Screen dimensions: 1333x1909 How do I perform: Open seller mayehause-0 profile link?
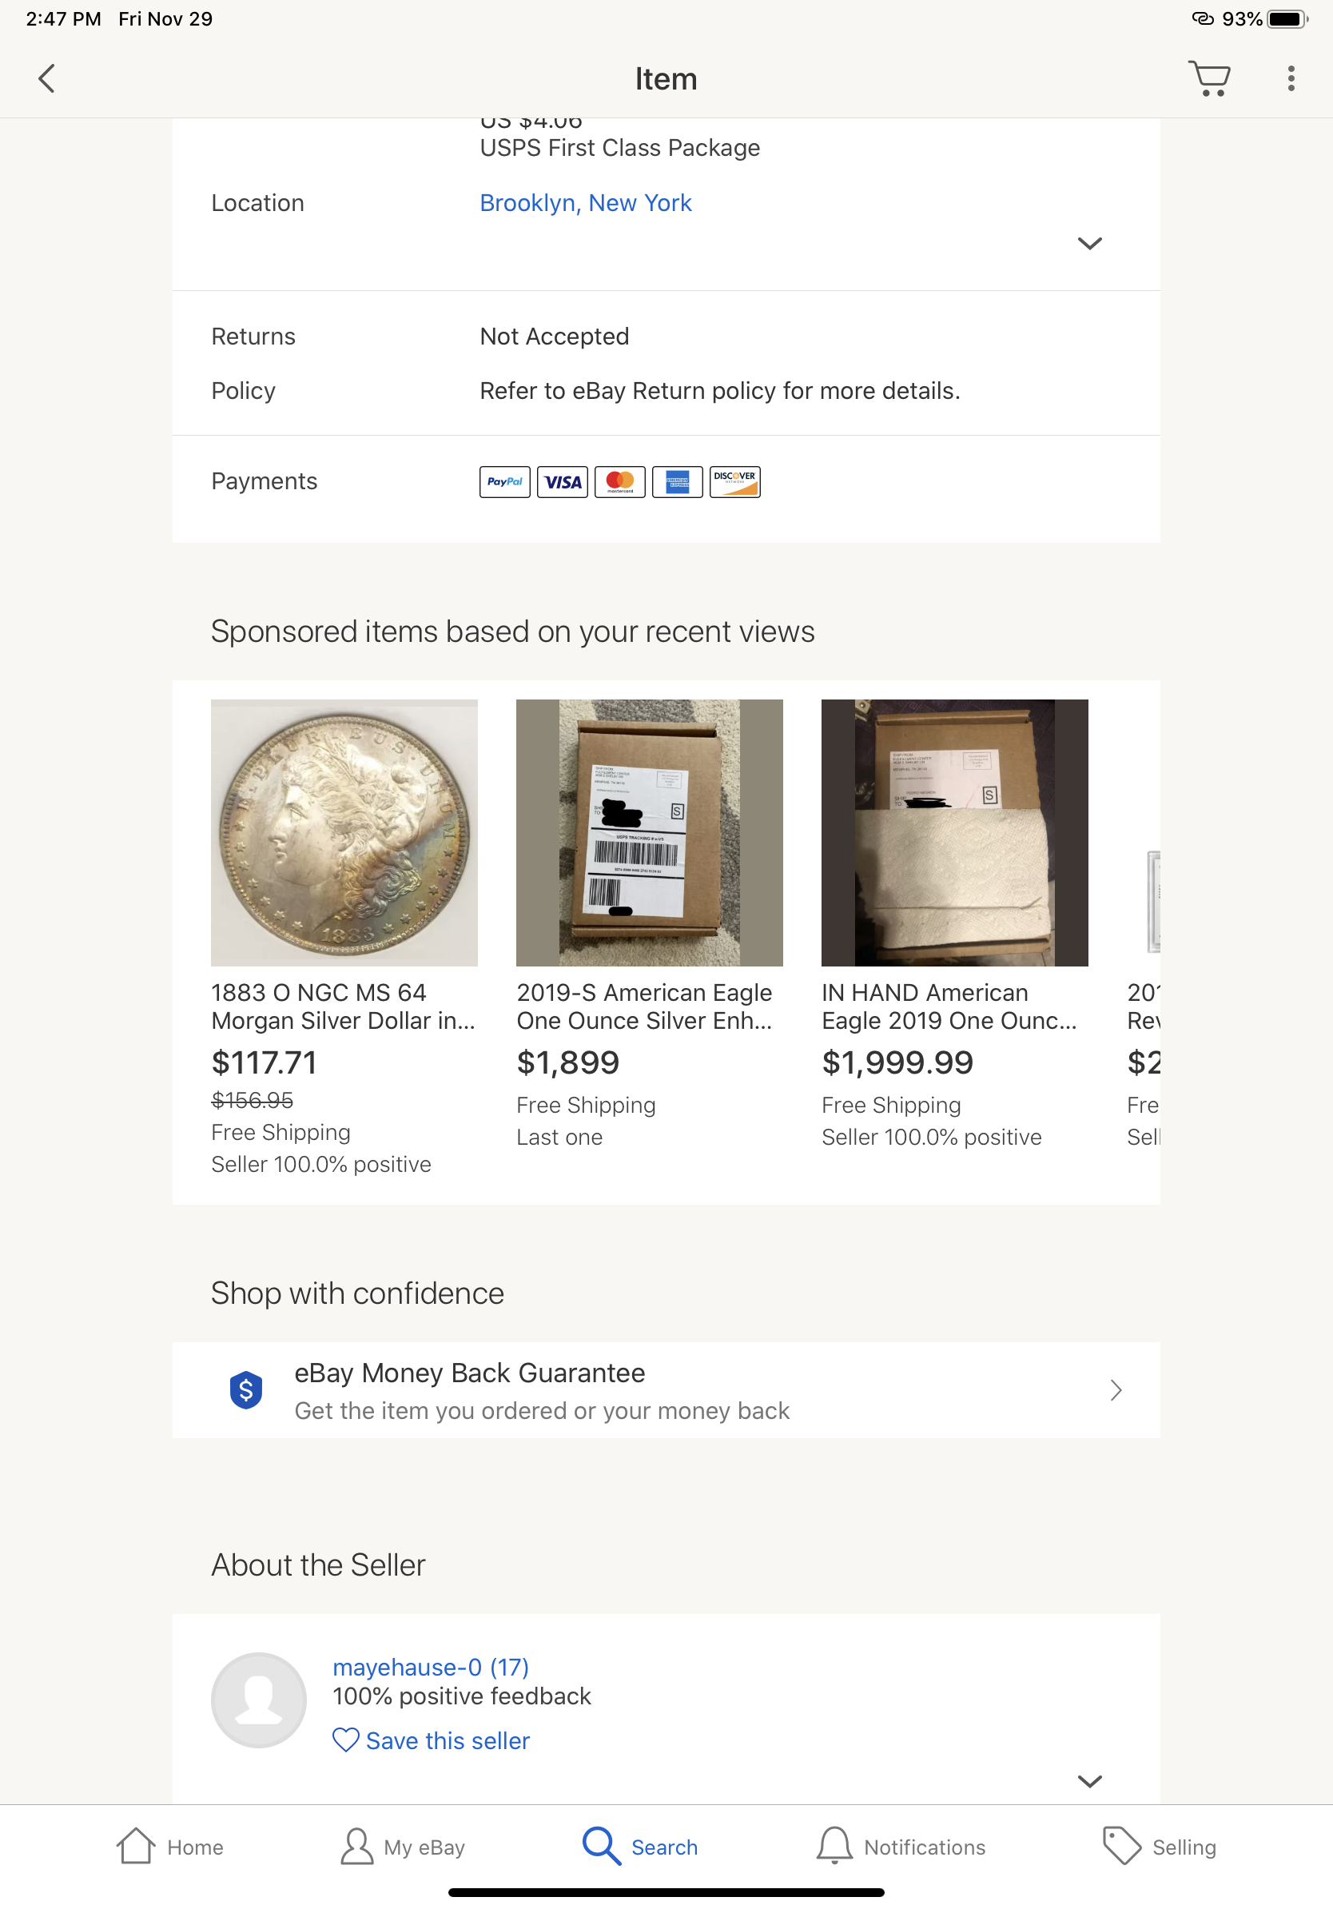[x=431, y=1667]
